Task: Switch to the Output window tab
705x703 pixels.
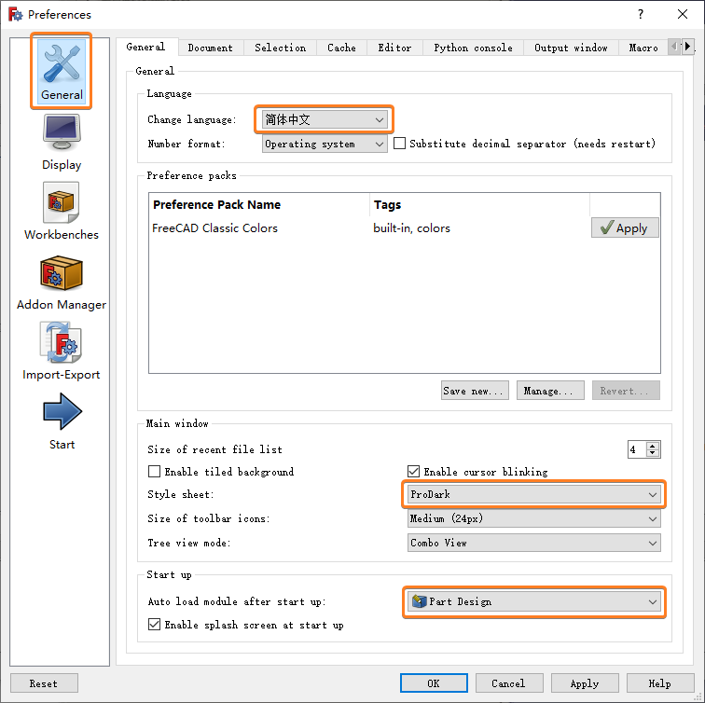Action: (571, 48)
